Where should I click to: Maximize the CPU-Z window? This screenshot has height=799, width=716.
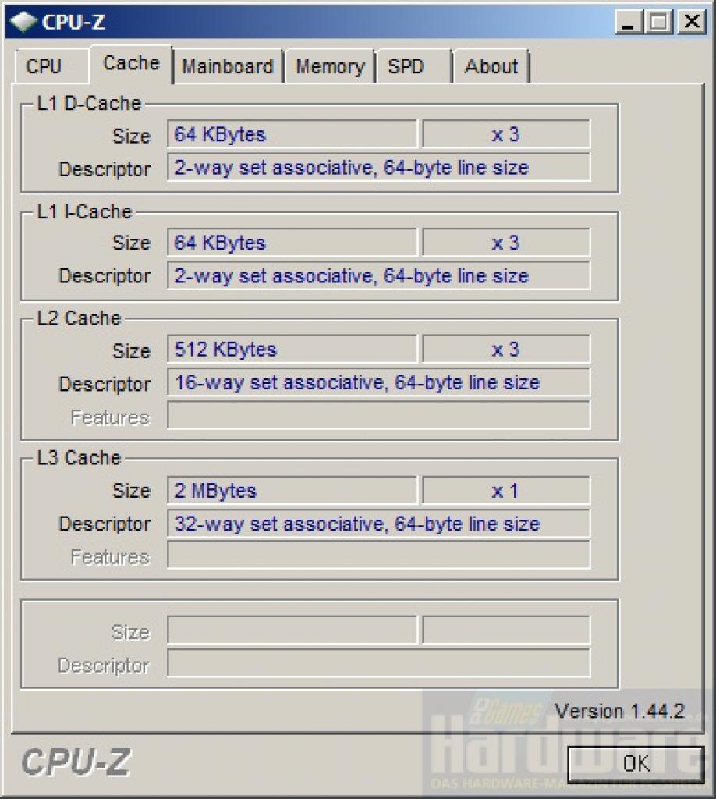[x=659, y=22]
